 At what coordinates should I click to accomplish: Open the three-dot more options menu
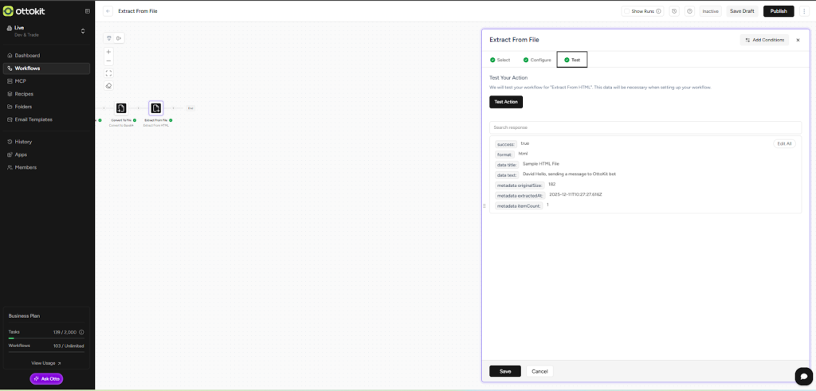click(804, 11)
